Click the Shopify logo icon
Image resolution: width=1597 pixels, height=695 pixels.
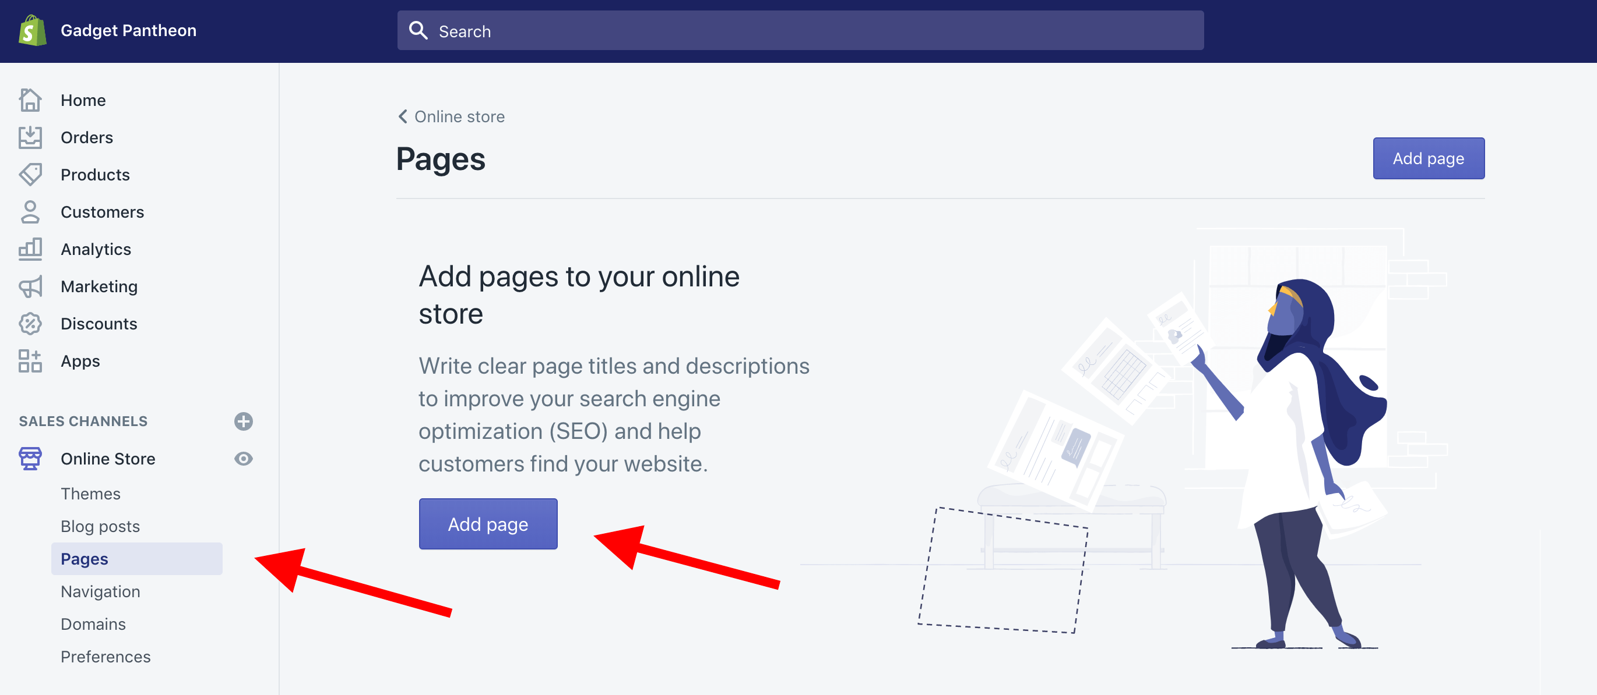32,30
